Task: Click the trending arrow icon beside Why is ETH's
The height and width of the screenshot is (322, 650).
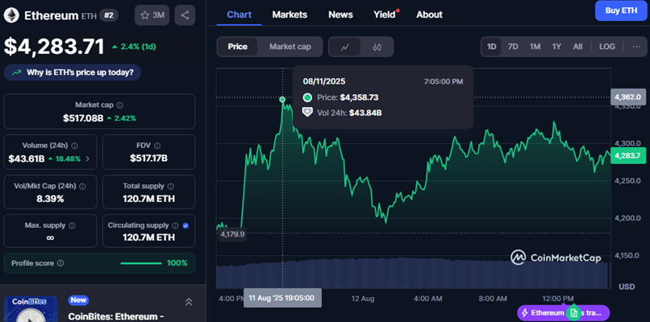Action: click(x=17, y=72)
